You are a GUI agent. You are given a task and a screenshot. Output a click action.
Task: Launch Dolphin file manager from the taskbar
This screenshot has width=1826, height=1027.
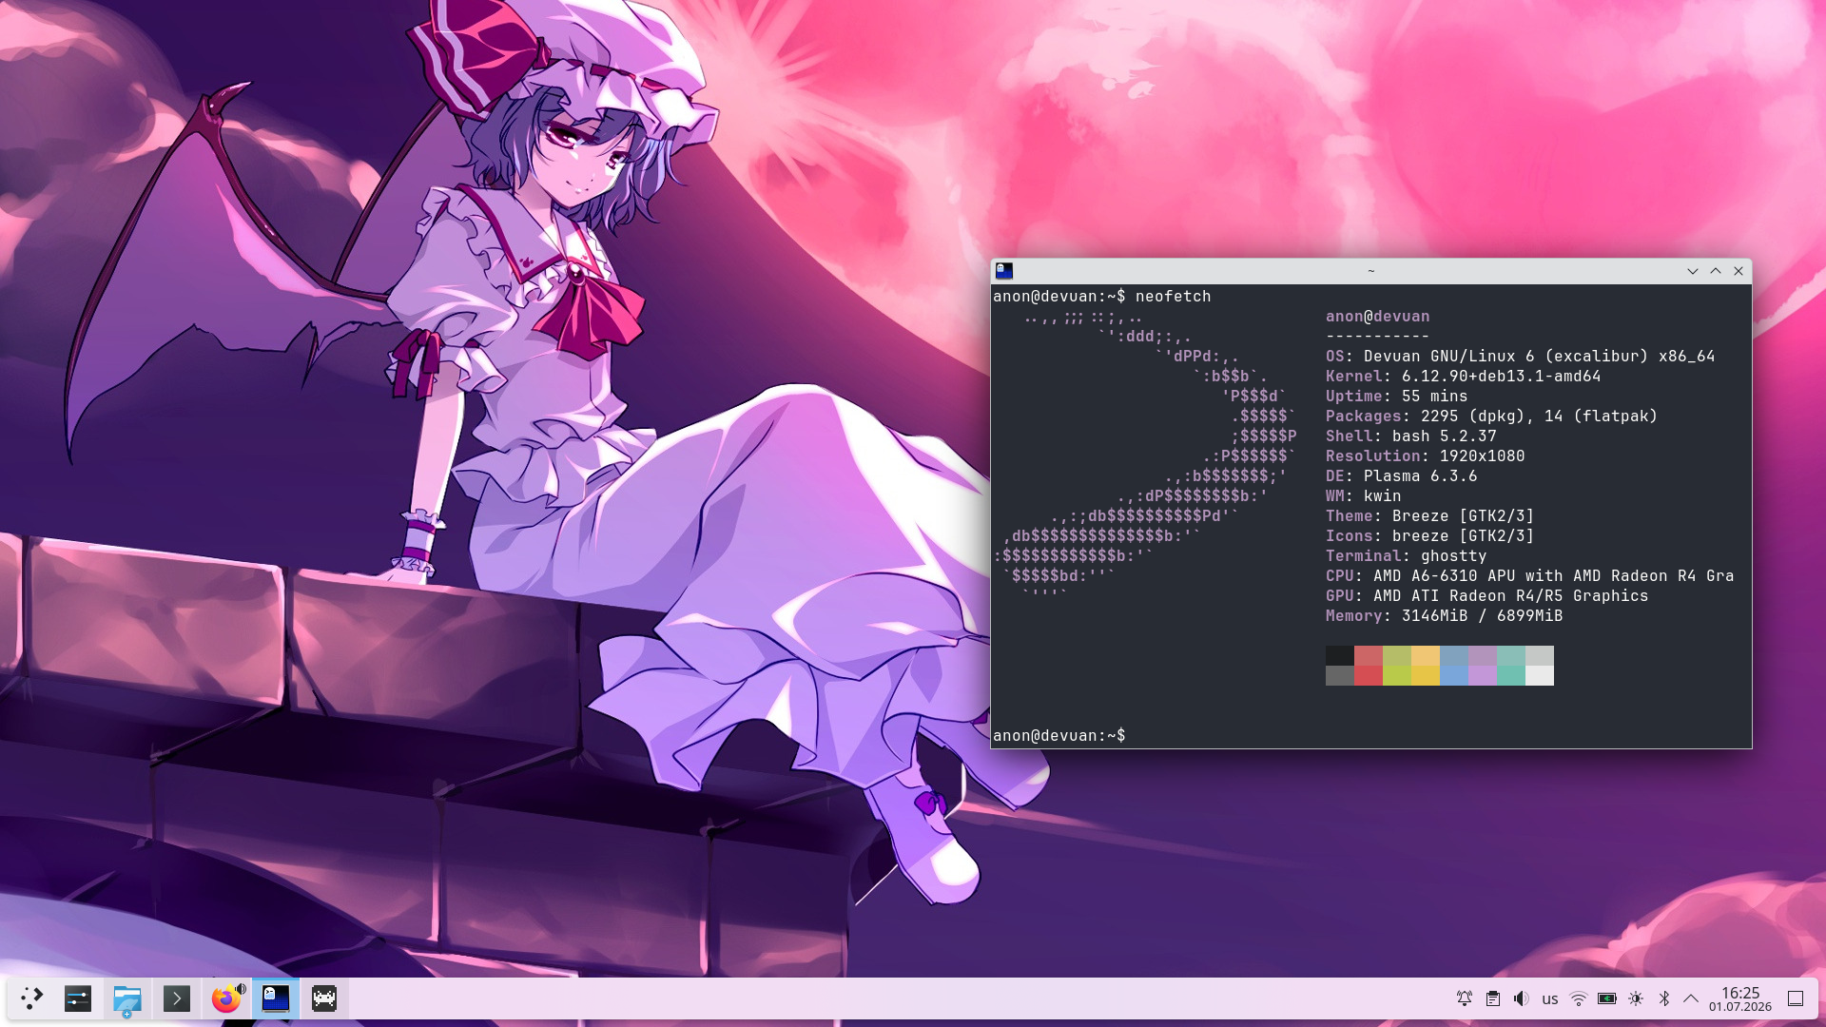coord(126,998)
